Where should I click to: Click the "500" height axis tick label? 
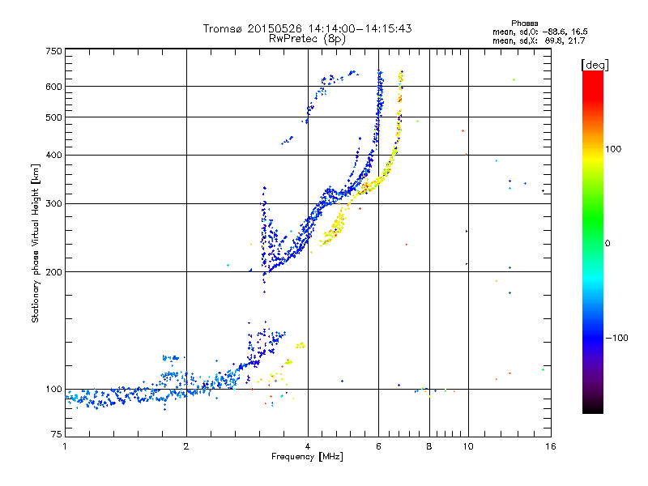click(53, 117)
